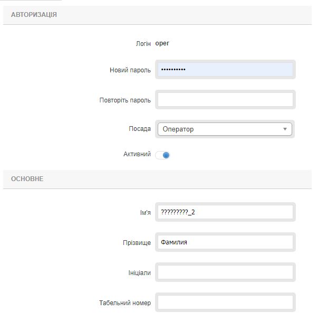318x321 pixels.
Task: Focus the Новий пароль password field
Action: [225, 70]
